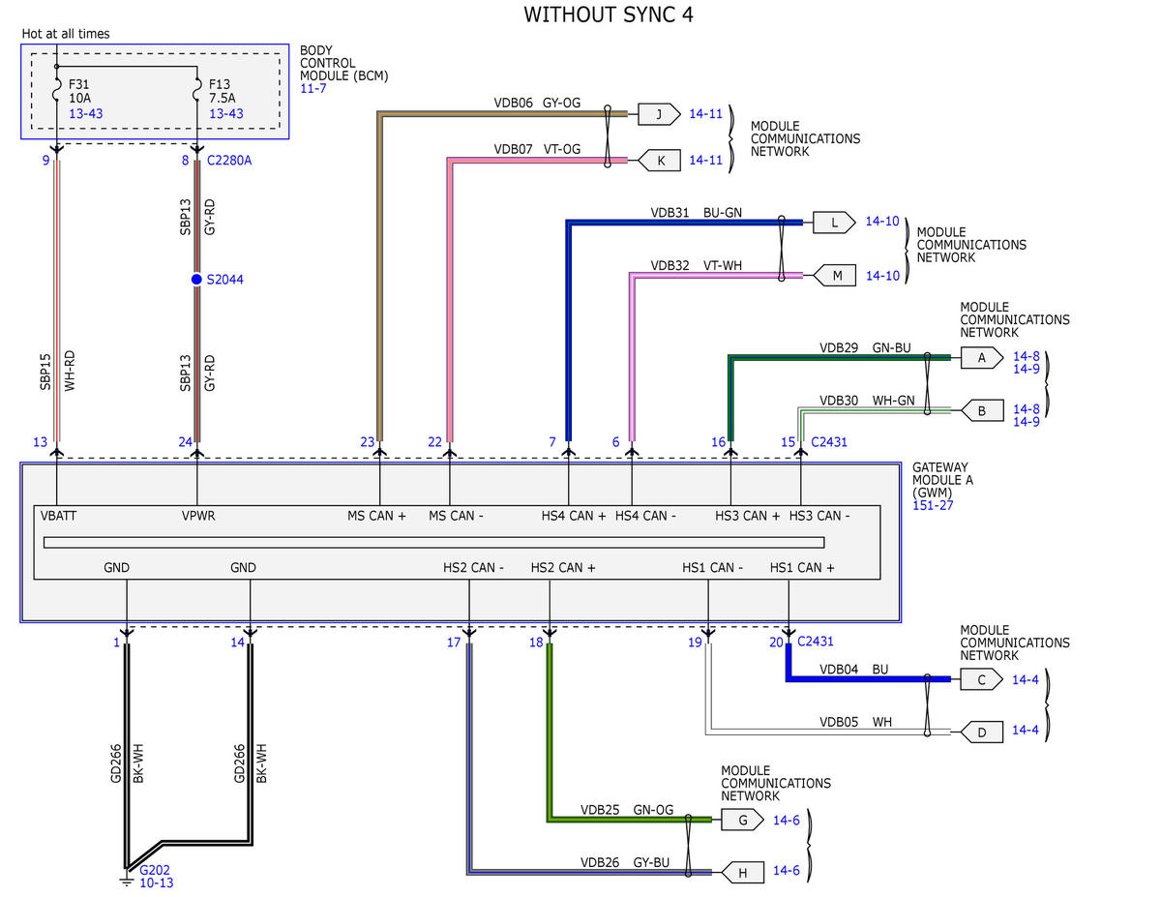Click the 'HS4 CAN -' terminal label
1161x897 pixels.
point(645,516)
